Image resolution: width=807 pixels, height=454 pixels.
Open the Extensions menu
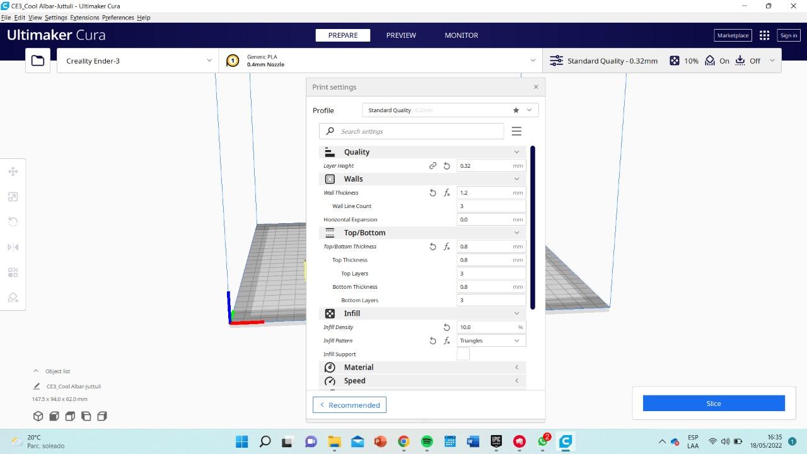tap(84, 18)
